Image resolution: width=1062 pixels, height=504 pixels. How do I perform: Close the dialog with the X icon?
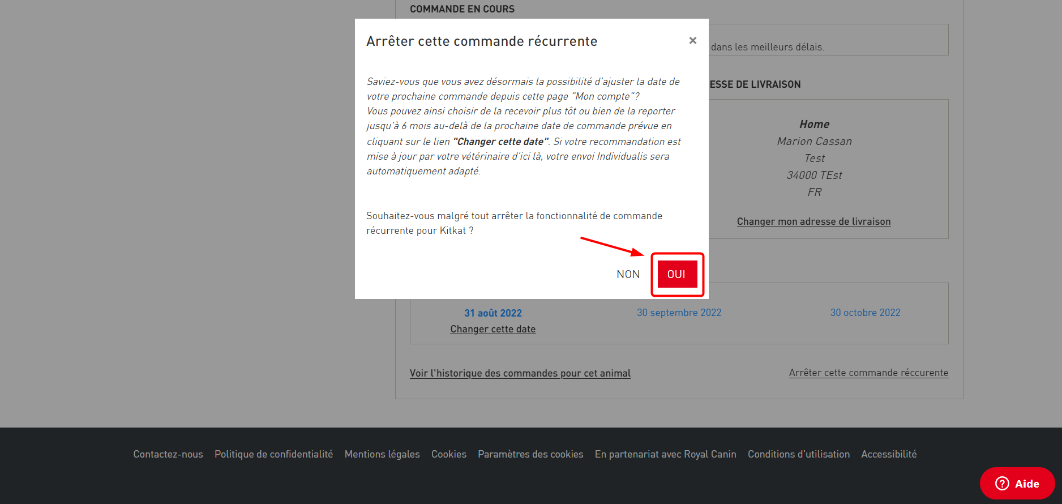click(692, 41)
